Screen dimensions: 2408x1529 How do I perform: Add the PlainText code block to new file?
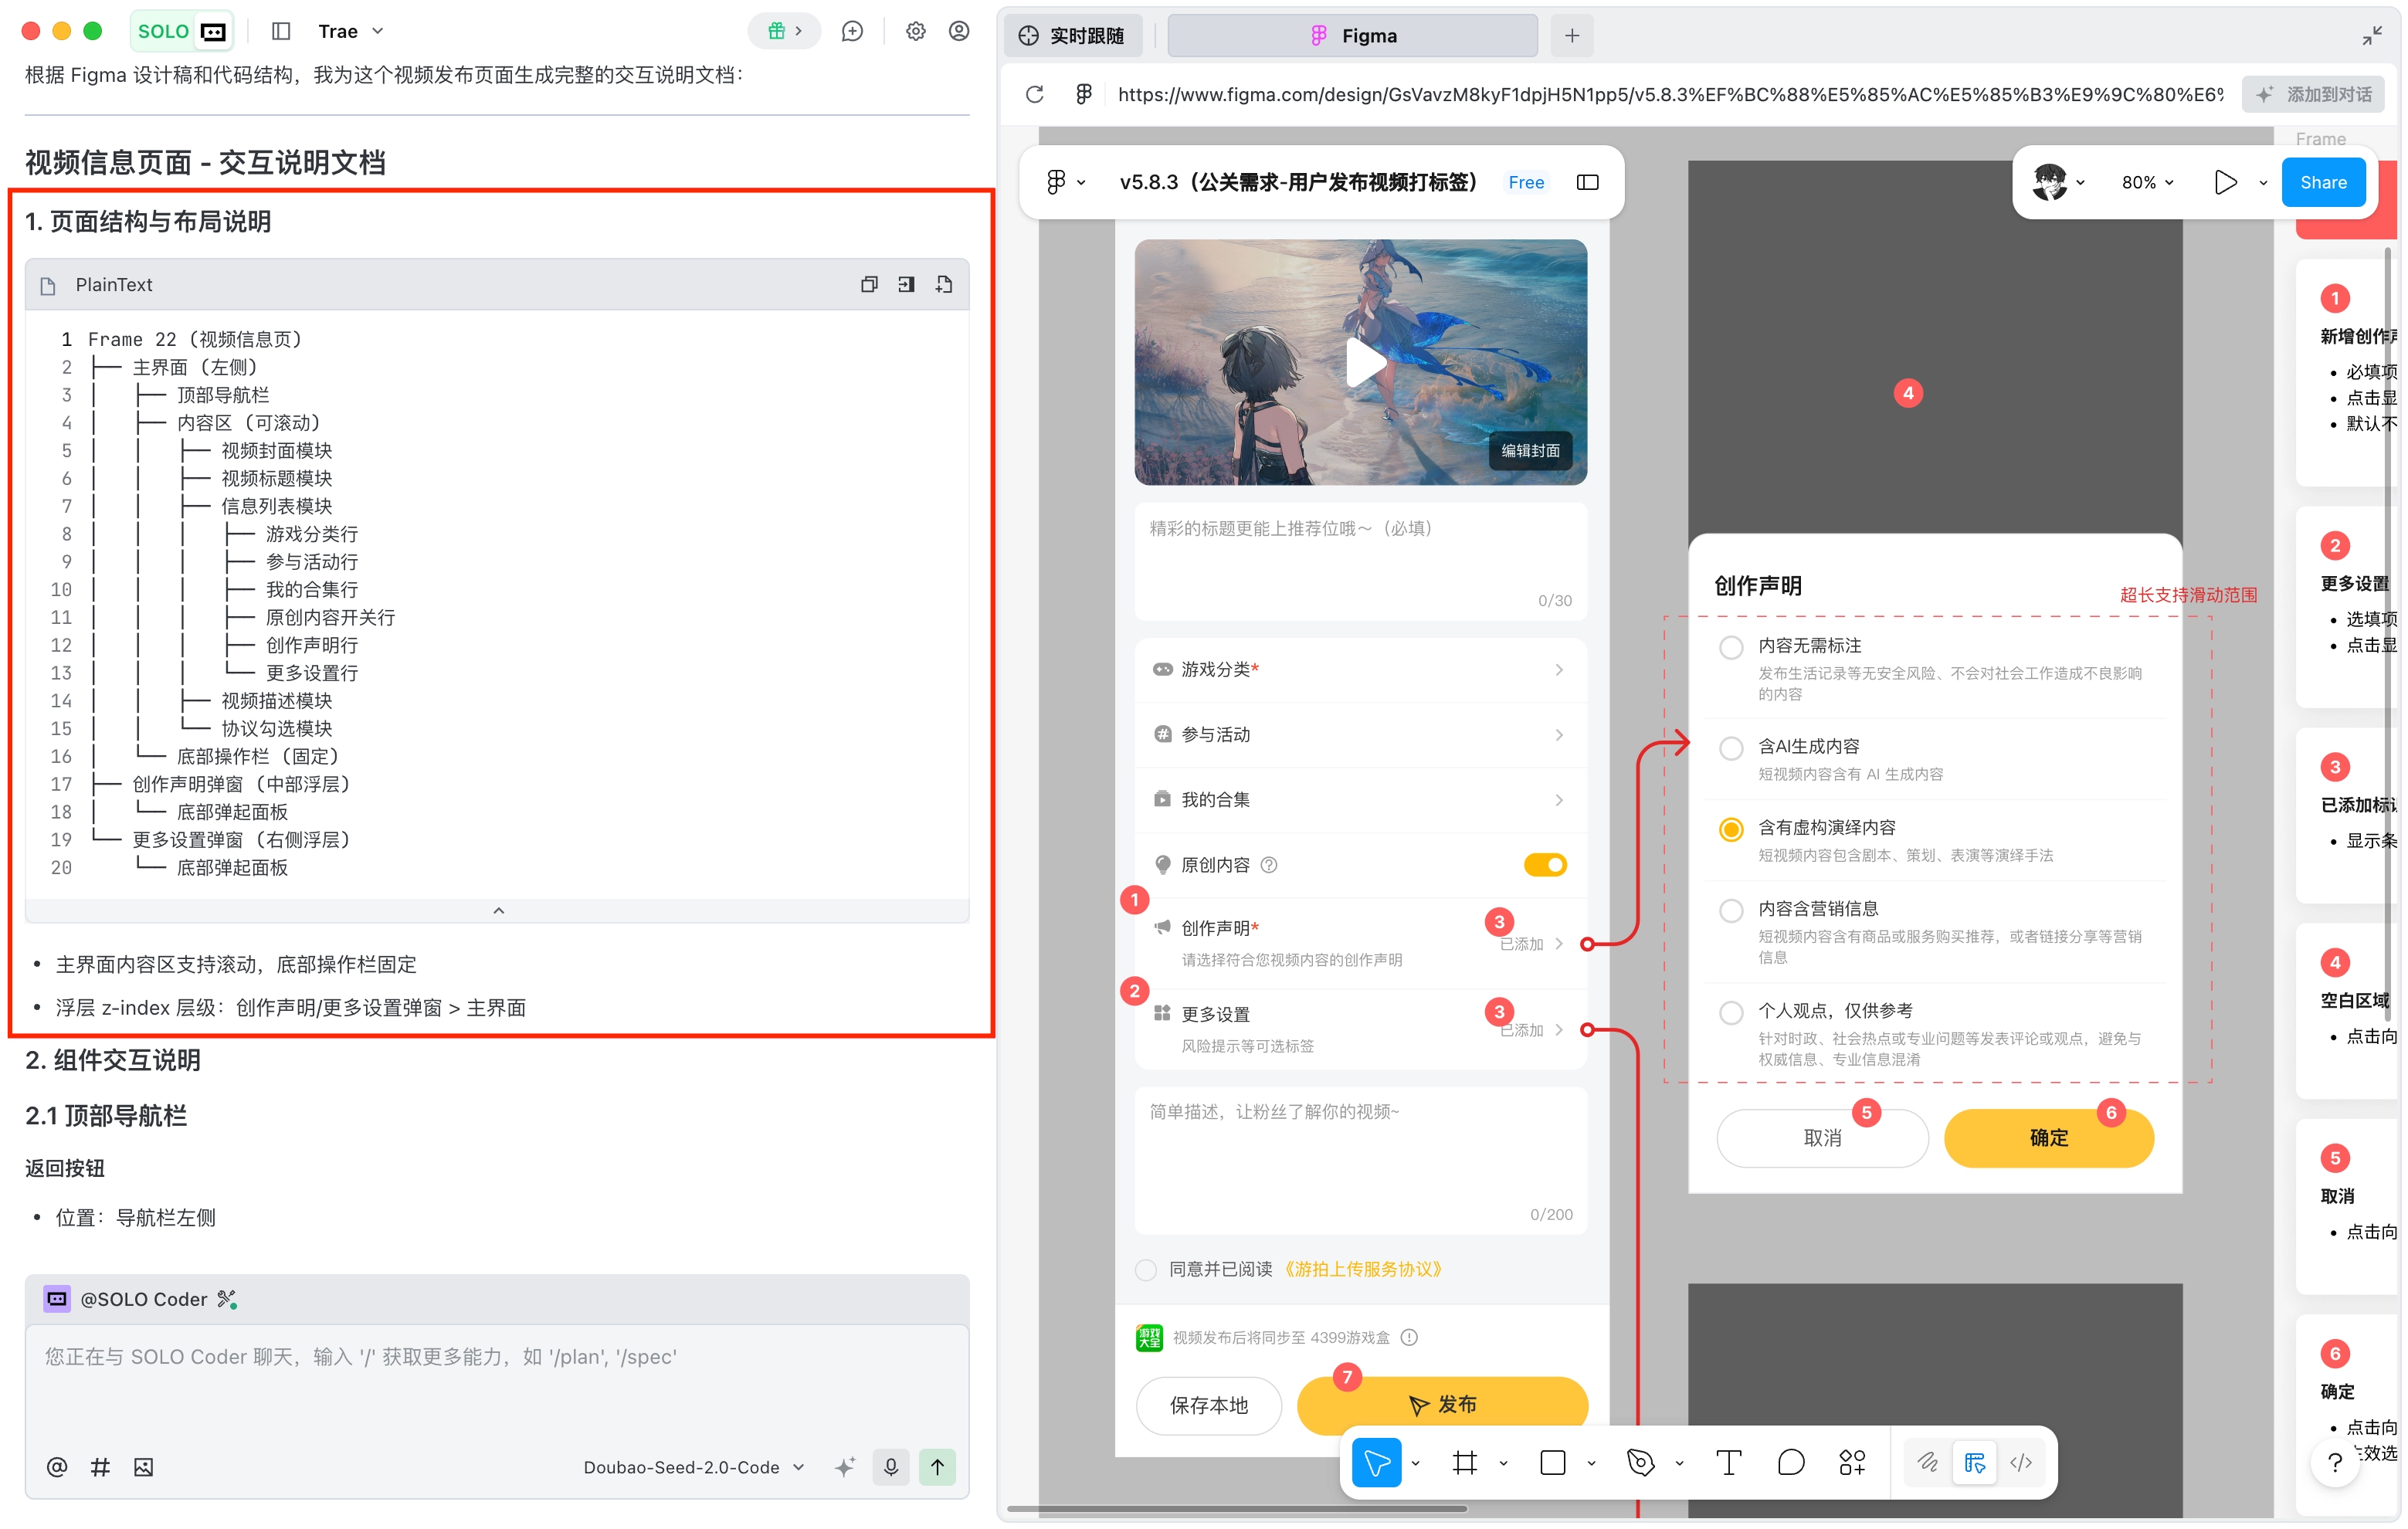[x=944, y=285]
